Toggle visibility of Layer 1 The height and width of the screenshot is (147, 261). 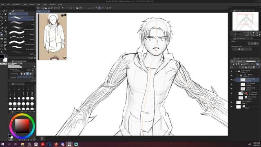pos(232,102)
